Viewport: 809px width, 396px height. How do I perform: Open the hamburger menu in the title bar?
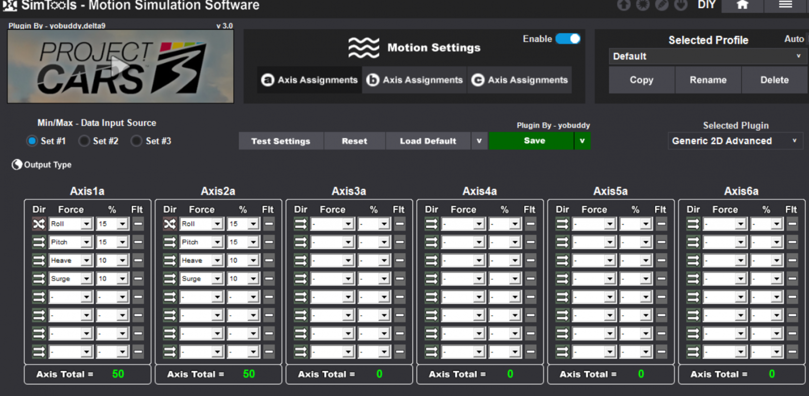pyautogui.click(x=785, y=5)
